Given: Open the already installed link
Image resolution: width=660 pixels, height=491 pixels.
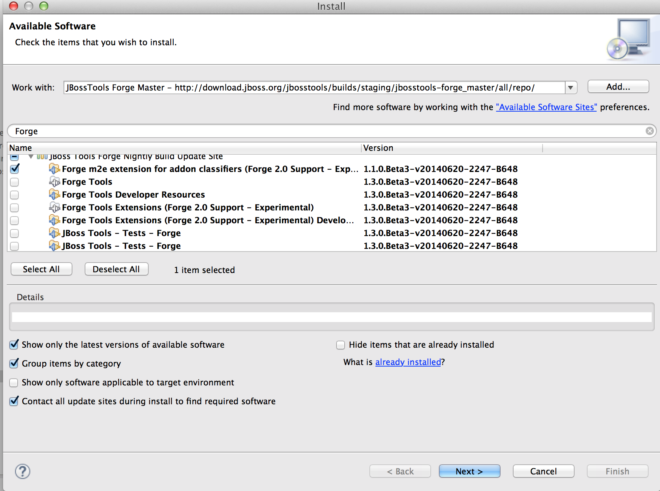Looking at the screenshot, I should pos(408,362).
